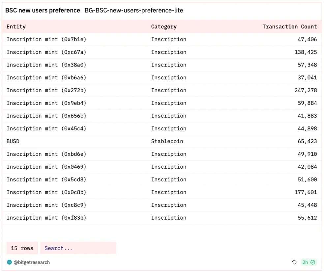Focus the Search input field

[x=78, y=248]
